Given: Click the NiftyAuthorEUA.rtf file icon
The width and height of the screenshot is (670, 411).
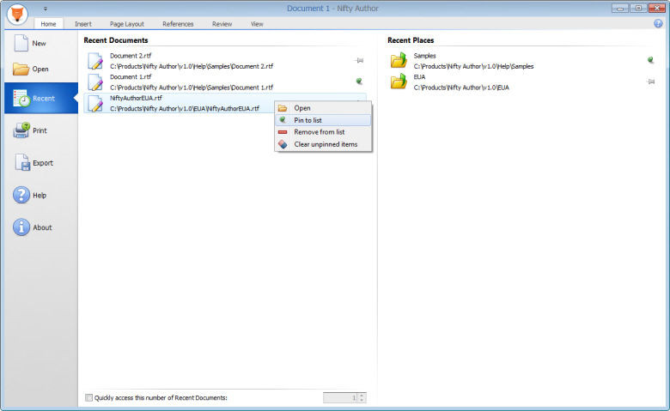Looking at the screenshot, I should [95, 103].
